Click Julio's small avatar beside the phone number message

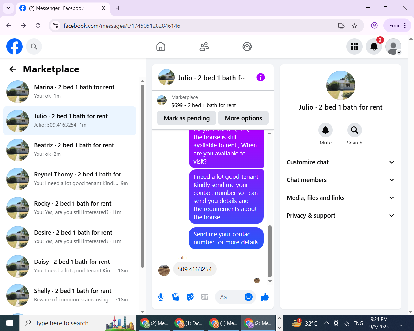[x=164, y=270]
